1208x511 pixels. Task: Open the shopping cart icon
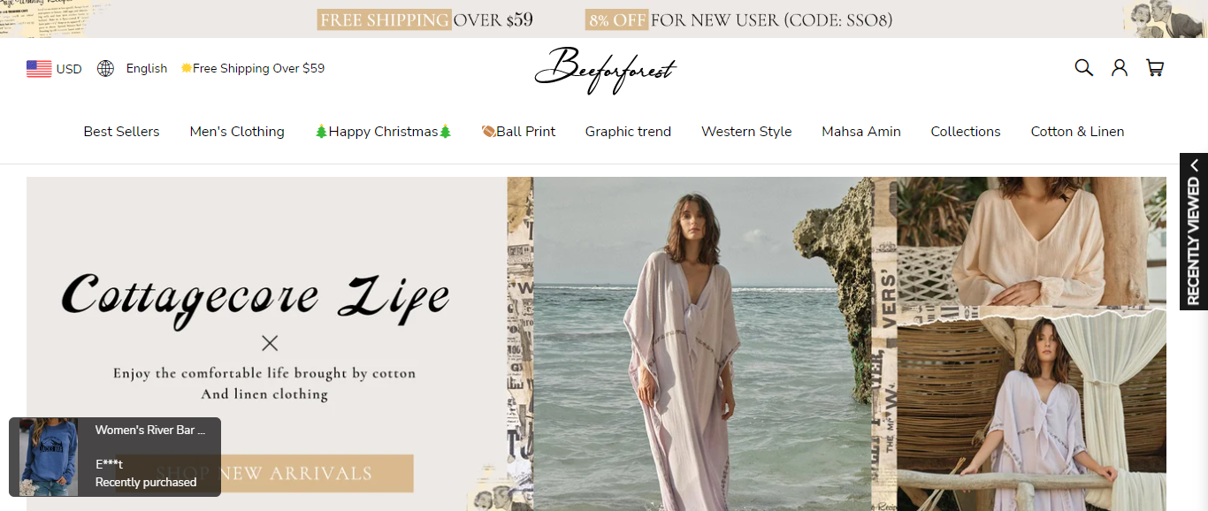click(x=1154, y=68)
